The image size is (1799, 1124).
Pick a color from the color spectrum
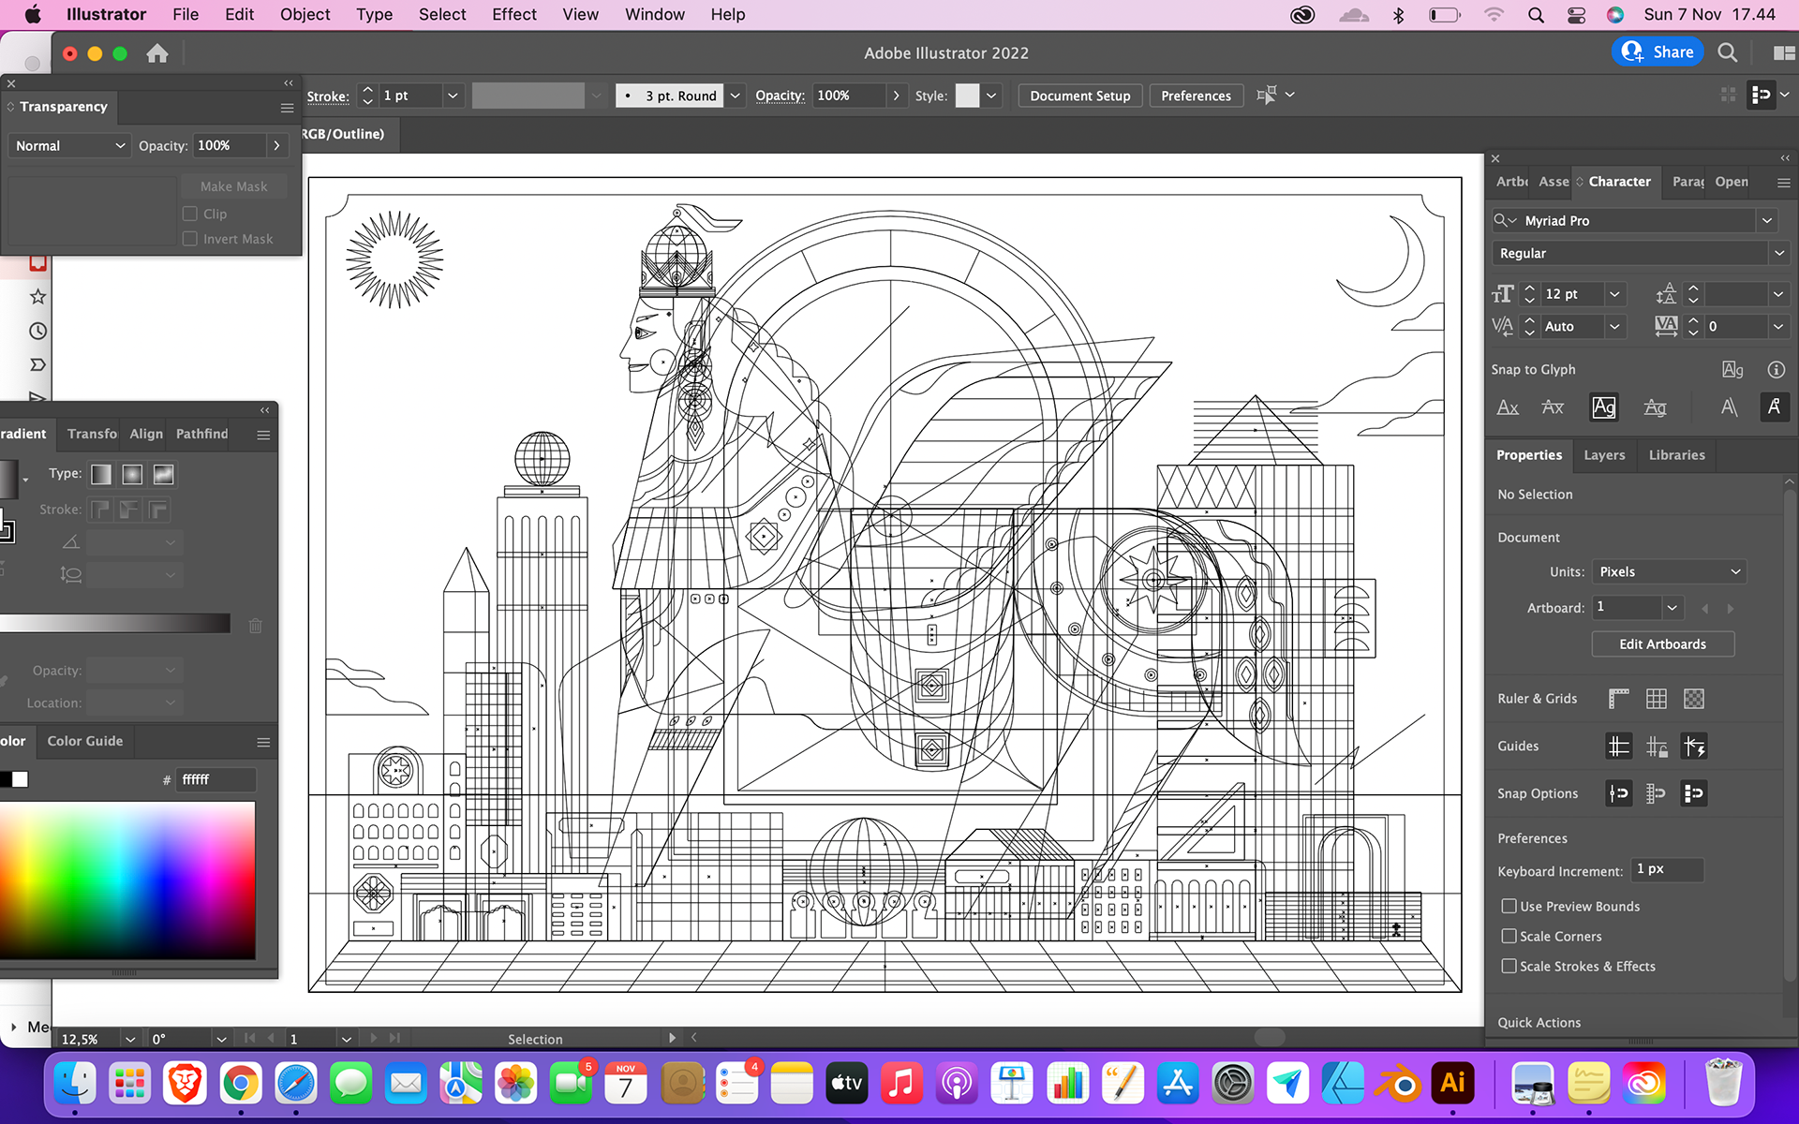coord(127,879)
